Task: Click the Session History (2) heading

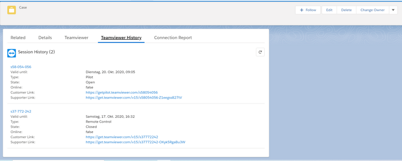Action: [x=36, y=52]
